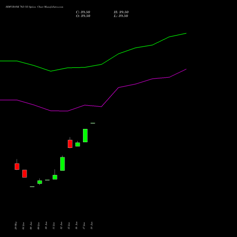Click the 29 May date axis label

click(x=16, y=226)
